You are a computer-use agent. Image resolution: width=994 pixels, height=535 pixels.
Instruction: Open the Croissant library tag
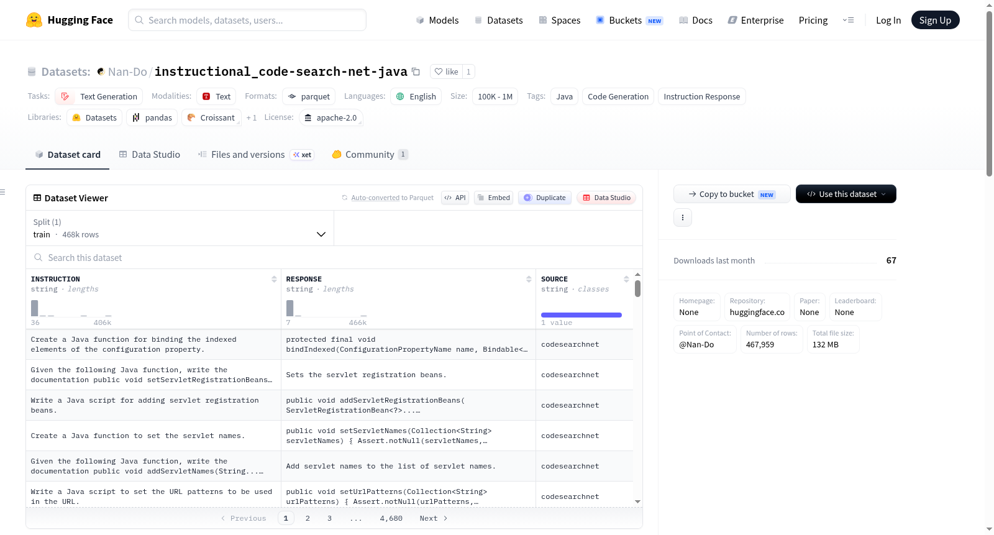click(211, 117)
